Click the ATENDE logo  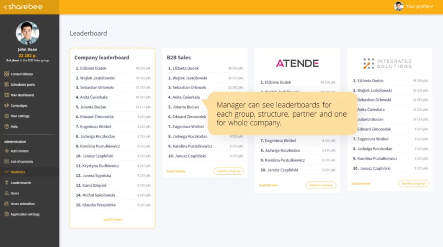[297, 63]
